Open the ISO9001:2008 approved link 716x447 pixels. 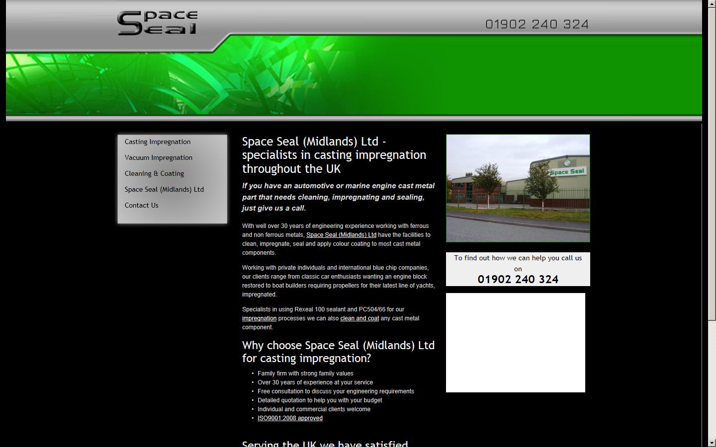point(290,418)
